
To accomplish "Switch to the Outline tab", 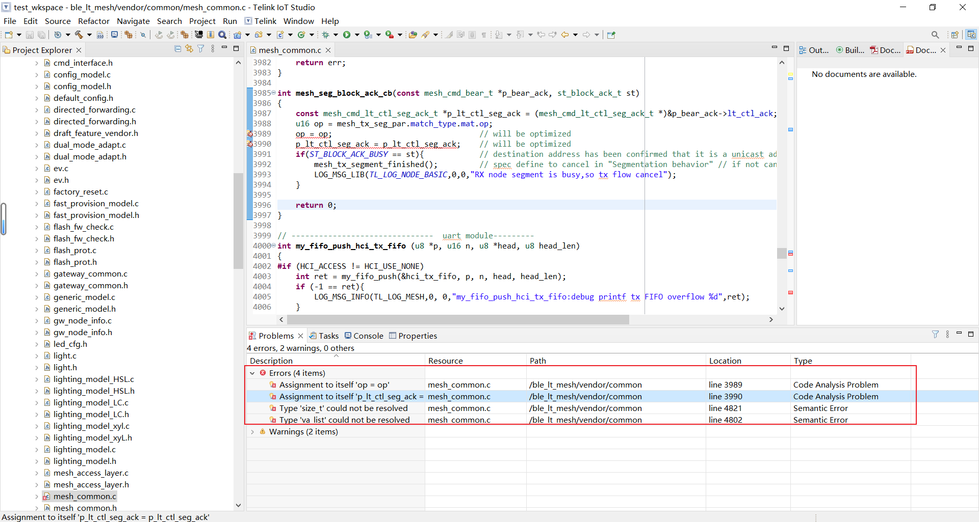I will pyautogui.click(x=814, y=50).
